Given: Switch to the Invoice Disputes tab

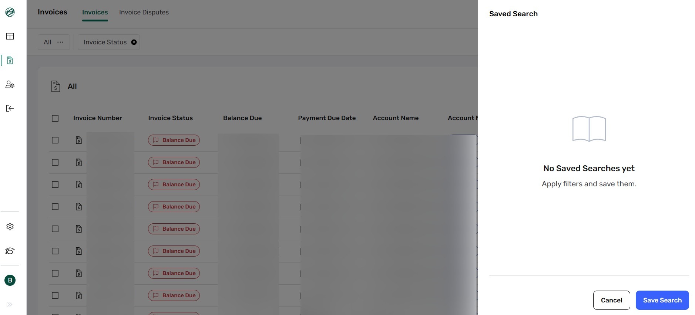Looking at the screenshot, I should [x=144, y=12].
